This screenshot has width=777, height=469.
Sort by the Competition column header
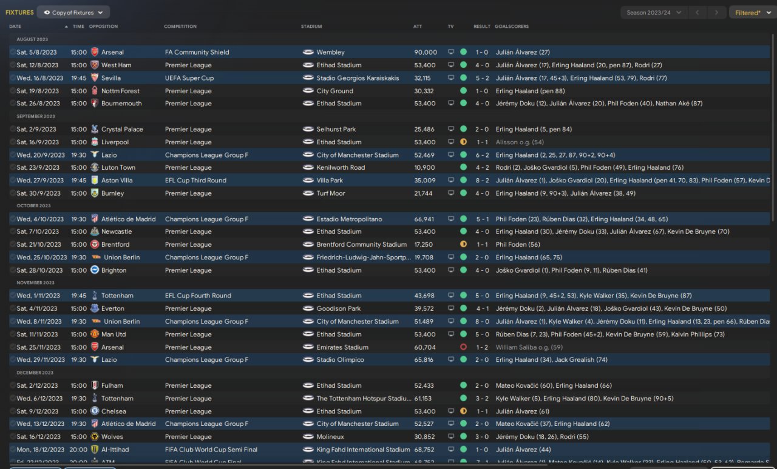tap(180, 27)
